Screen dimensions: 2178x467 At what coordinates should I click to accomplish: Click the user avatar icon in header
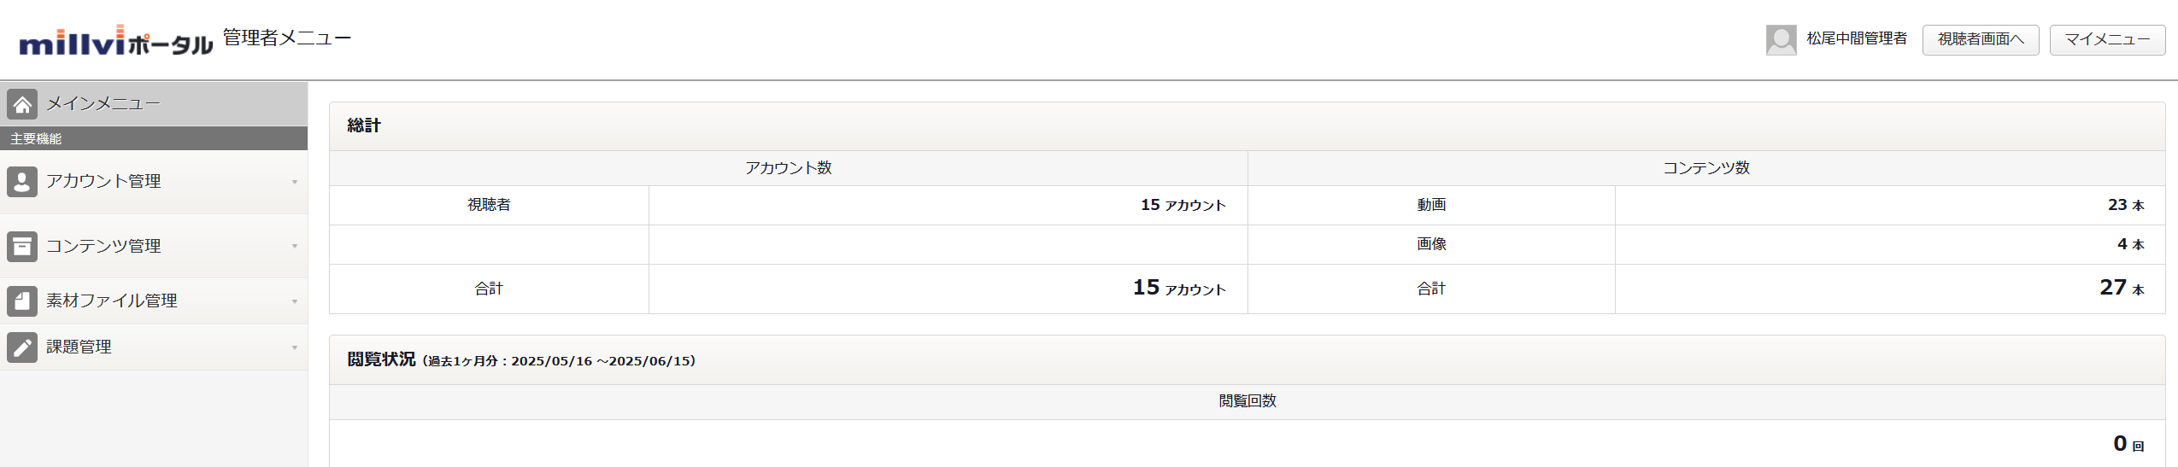click(1781, 39)
